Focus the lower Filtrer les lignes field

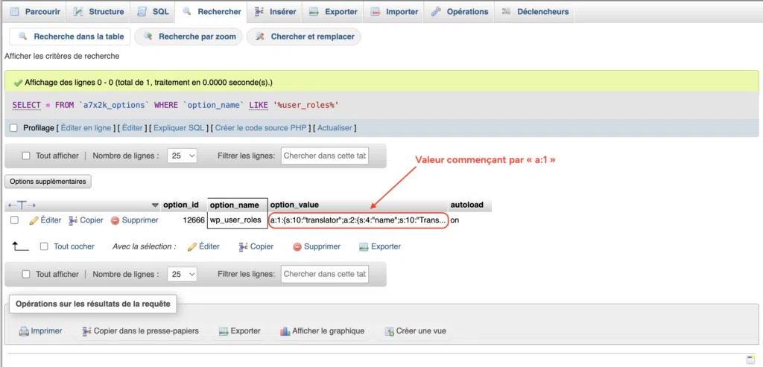point(325,274)
